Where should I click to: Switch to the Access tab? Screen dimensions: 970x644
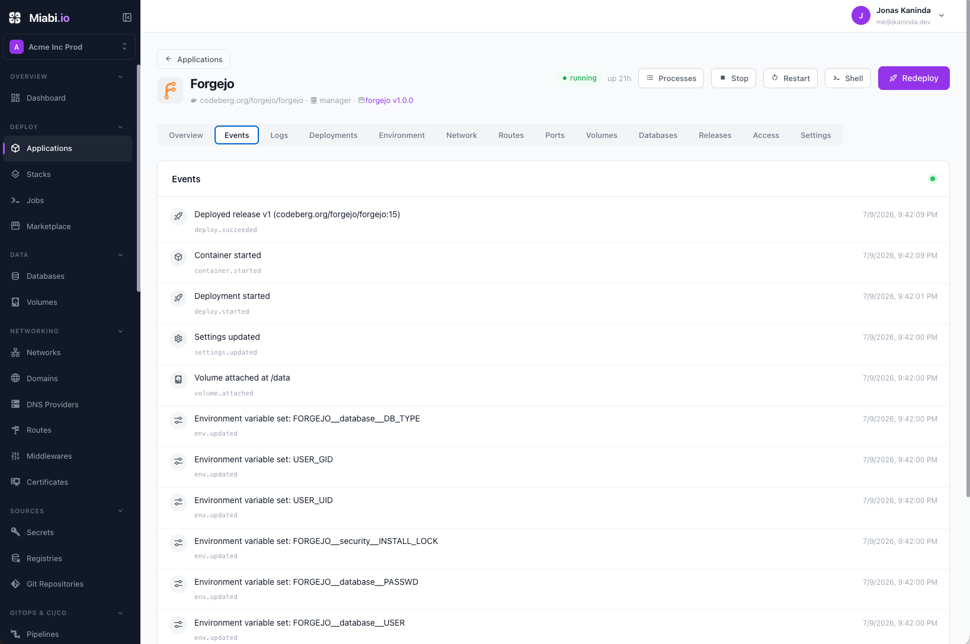point(766,135)
